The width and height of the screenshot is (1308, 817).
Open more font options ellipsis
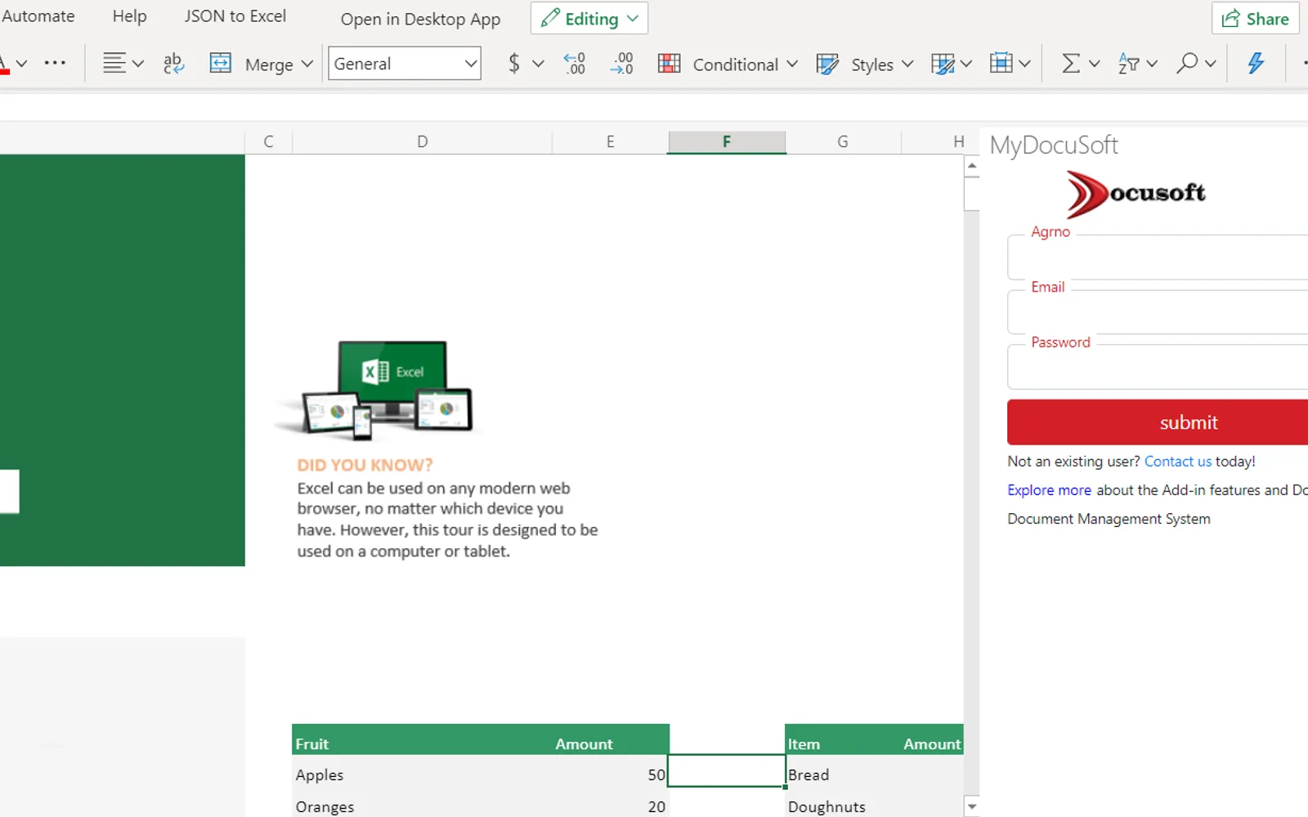[55, 63]
